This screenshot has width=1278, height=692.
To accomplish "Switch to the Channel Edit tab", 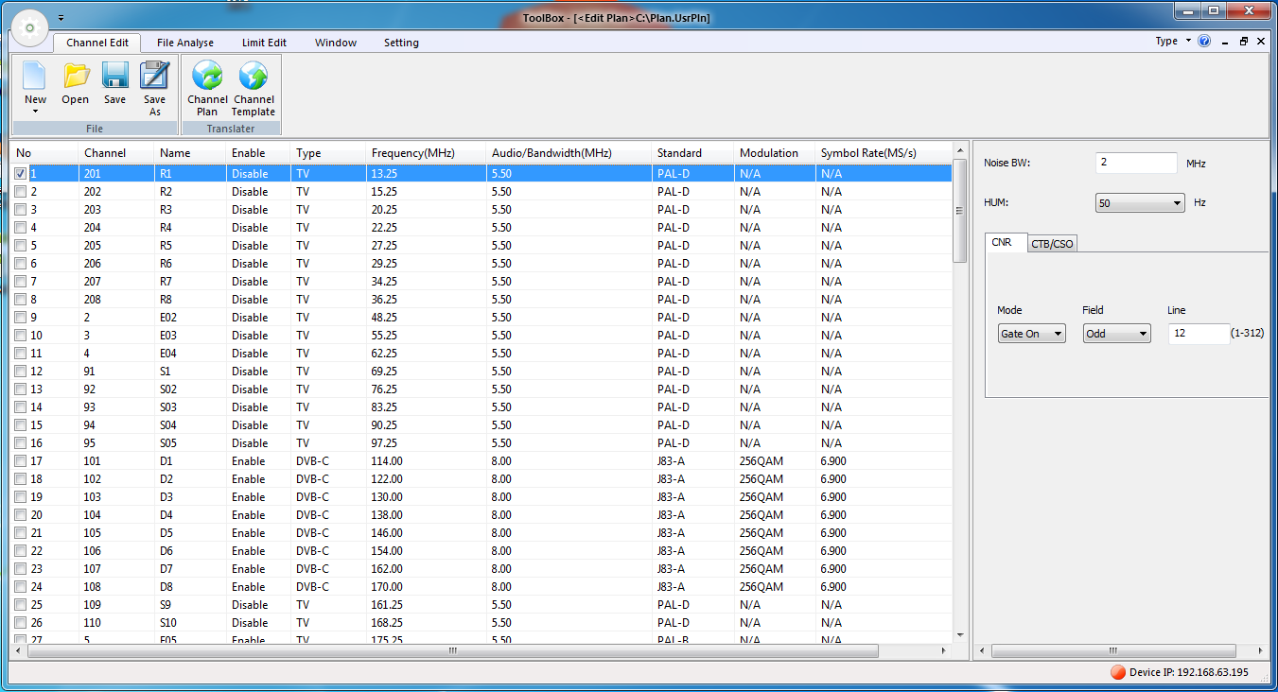I will tap(97, 43).
